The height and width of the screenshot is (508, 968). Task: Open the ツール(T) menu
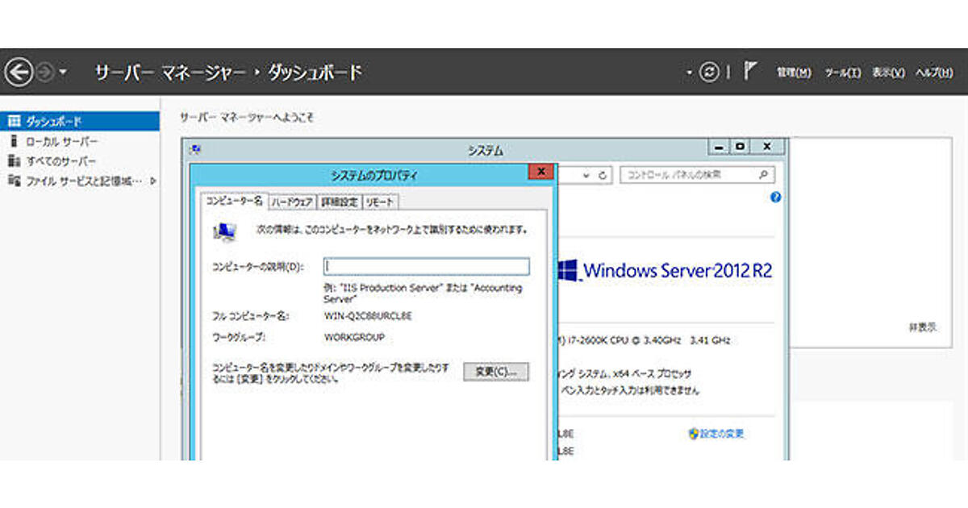pos(842,73)
